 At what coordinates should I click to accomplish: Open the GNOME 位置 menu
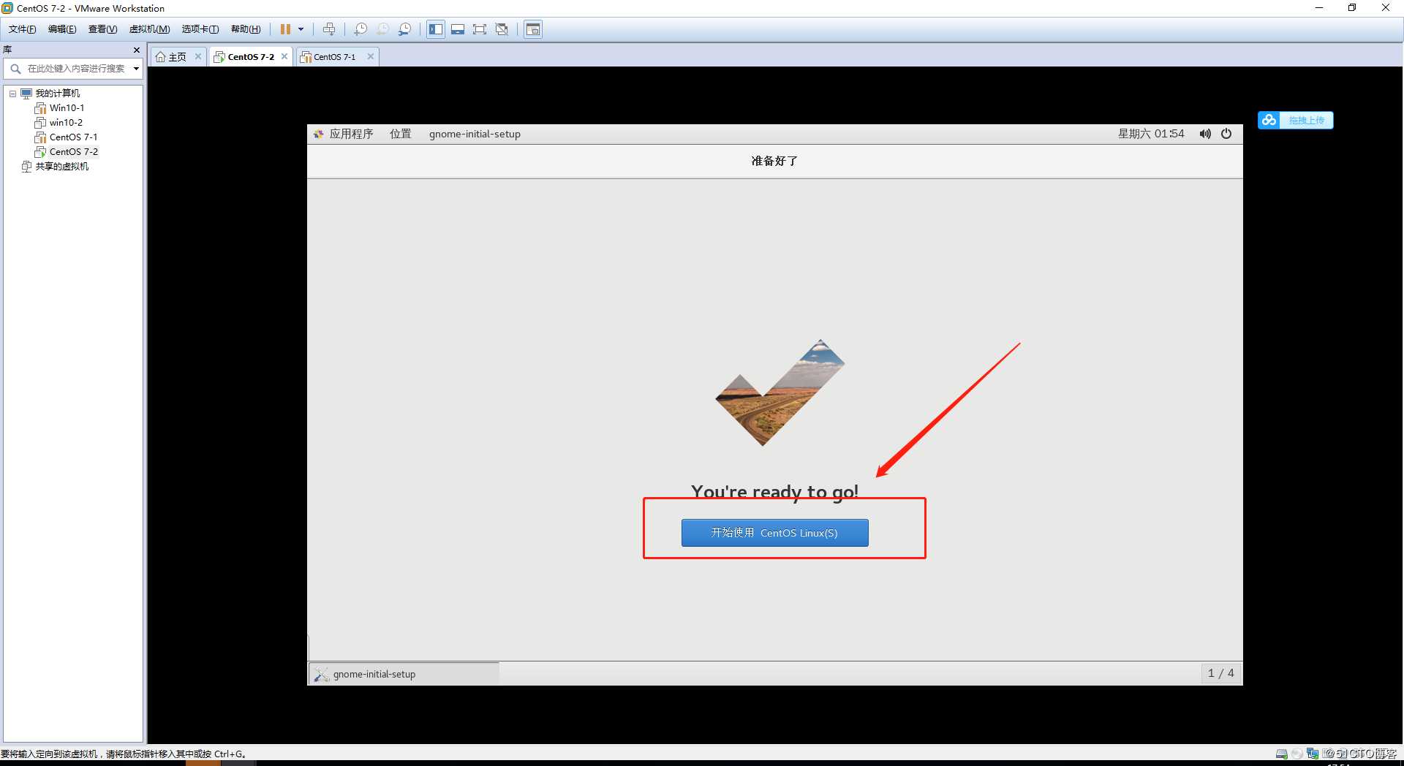400,134
